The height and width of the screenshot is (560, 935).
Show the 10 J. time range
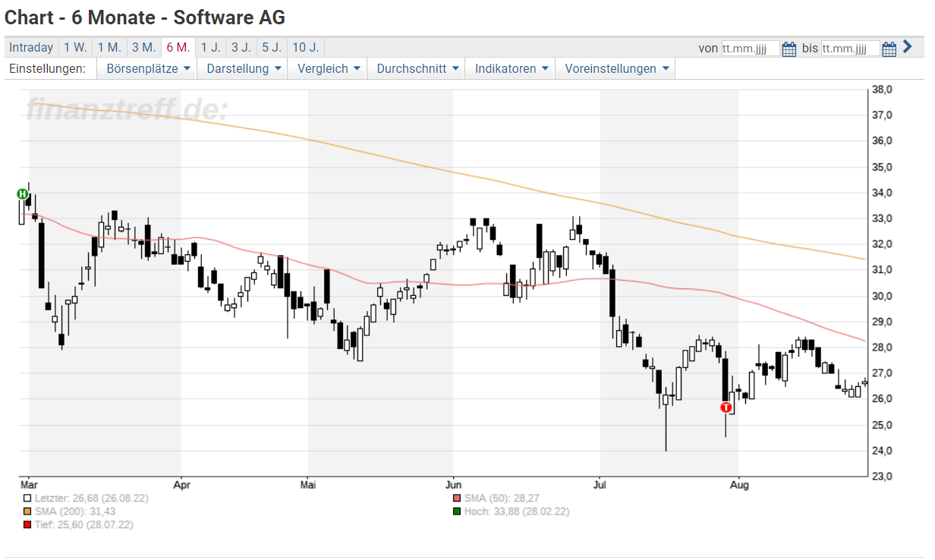click(x=305, y=47)
